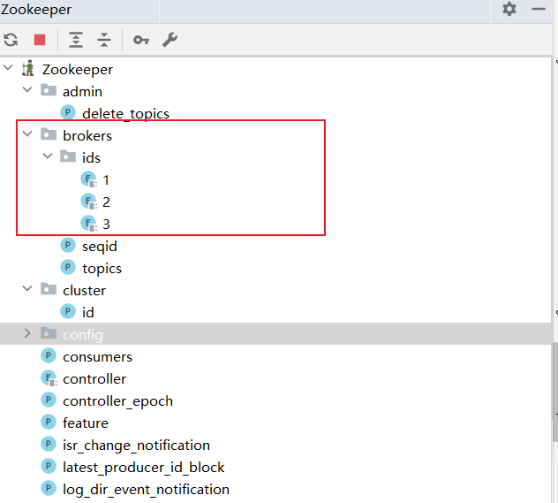Collapse the brokers folder

[x=27, y=133]
